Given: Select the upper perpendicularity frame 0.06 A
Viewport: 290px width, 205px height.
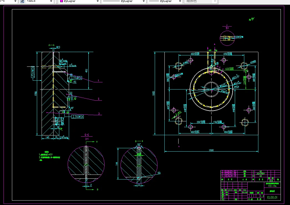Looking at the screenshot, I should [x=76, y=78].
